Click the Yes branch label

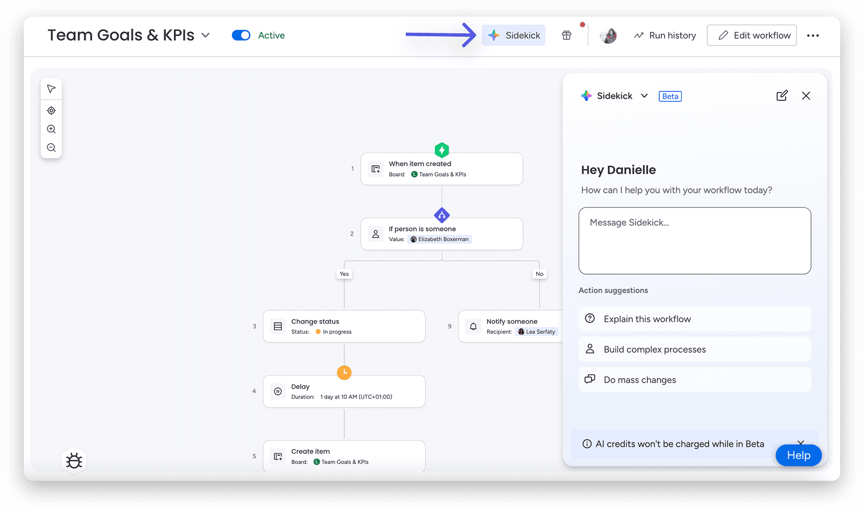[x=344, y=274]
